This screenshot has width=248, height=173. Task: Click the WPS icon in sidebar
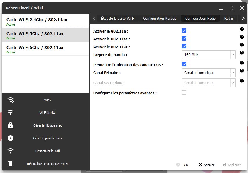(10, 100)
